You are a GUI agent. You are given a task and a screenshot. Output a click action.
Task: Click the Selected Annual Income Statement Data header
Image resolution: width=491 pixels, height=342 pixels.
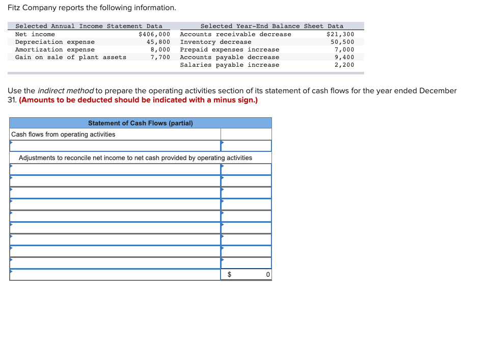89,26
